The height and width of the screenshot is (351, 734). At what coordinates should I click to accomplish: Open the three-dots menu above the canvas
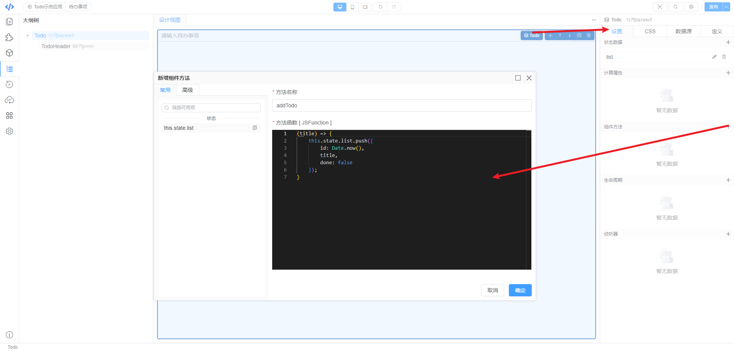point(594,20)
